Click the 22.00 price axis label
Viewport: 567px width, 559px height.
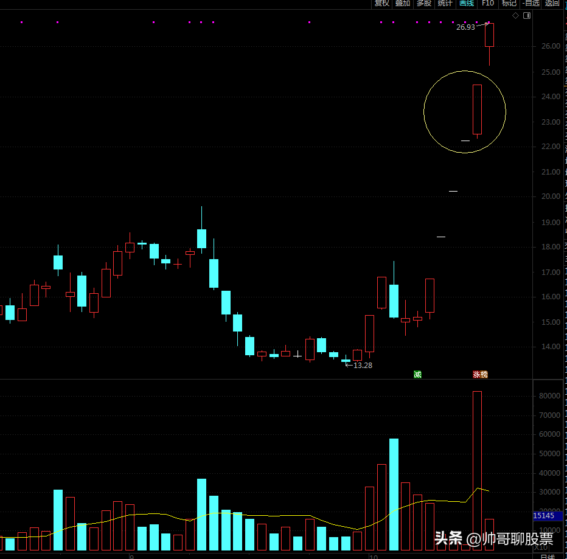(551, 146)
